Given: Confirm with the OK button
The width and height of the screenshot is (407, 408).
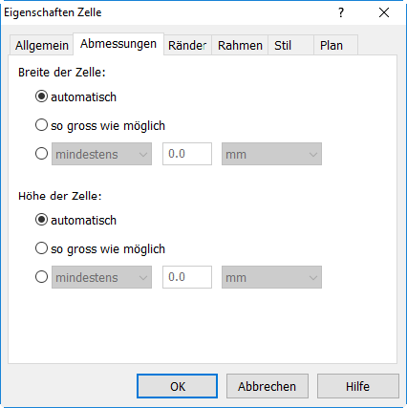Looking at the screenshot, I should 178,386.
